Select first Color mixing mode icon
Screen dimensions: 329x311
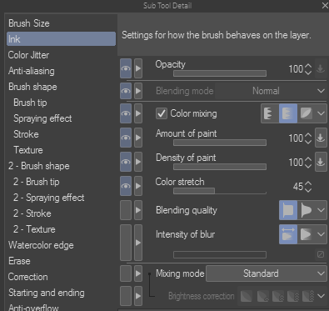coord(270,113)
